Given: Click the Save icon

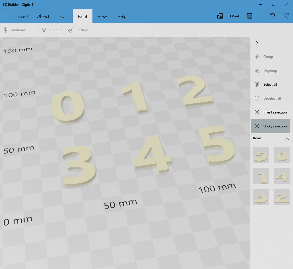Looking at the screenshot, I should point(249,16).
